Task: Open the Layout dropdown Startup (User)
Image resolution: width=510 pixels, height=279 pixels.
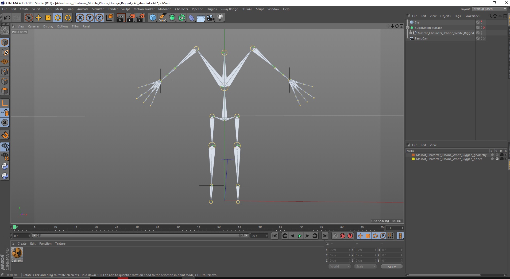Action: click(489, 9)
